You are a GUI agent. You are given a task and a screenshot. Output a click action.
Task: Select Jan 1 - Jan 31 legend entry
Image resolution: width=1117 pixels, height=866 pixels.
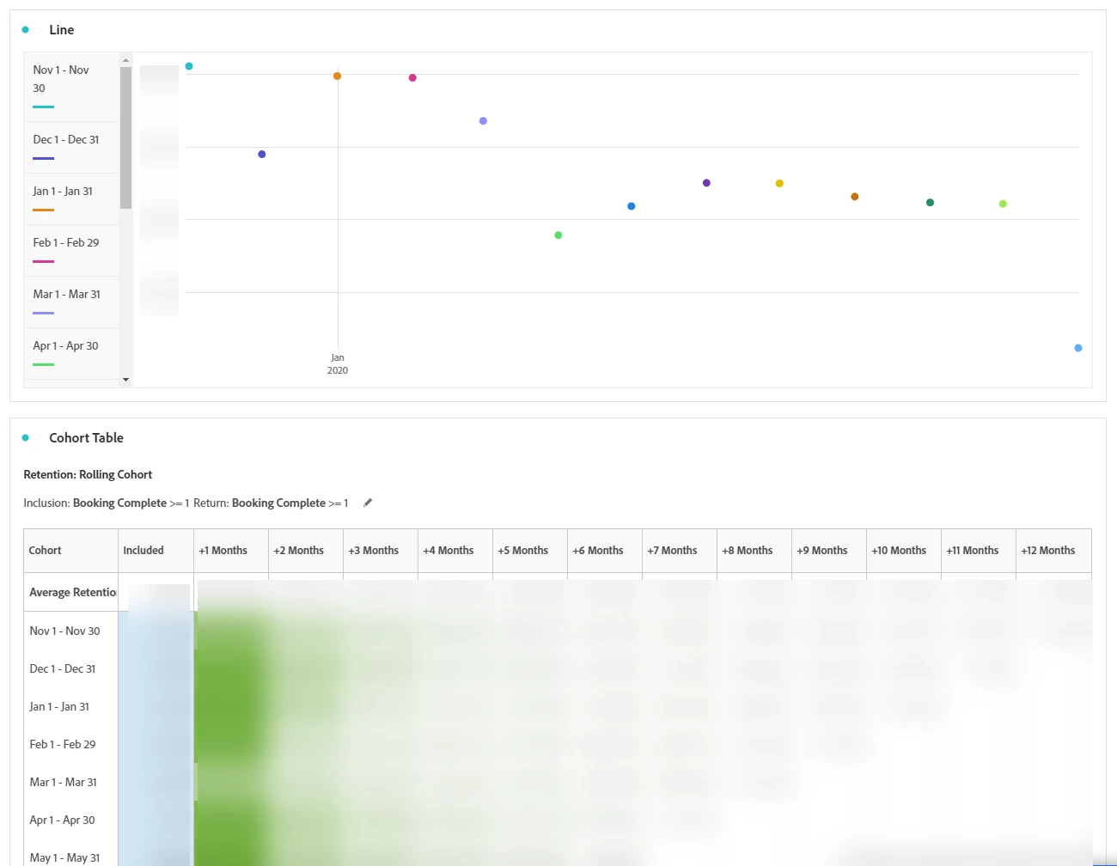(71, 198)
